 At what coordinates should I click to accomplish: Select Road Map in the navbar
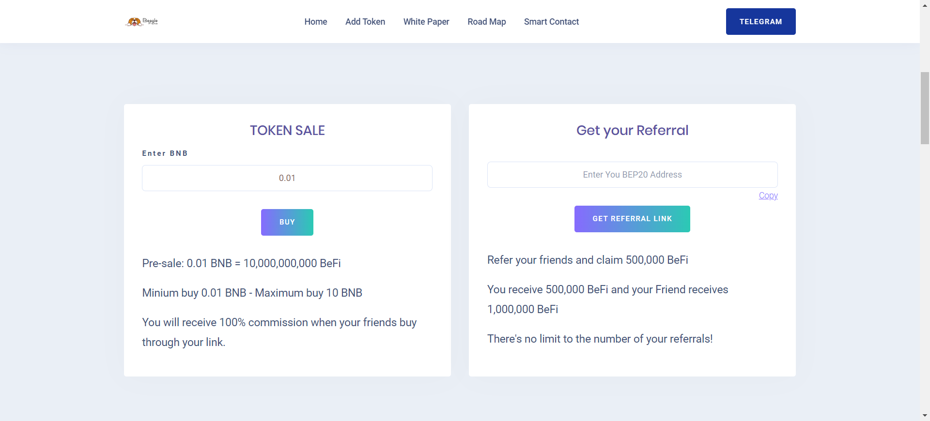487,22
